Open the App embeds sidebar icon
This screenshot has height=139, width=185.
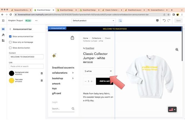click(x=3, y=41)
